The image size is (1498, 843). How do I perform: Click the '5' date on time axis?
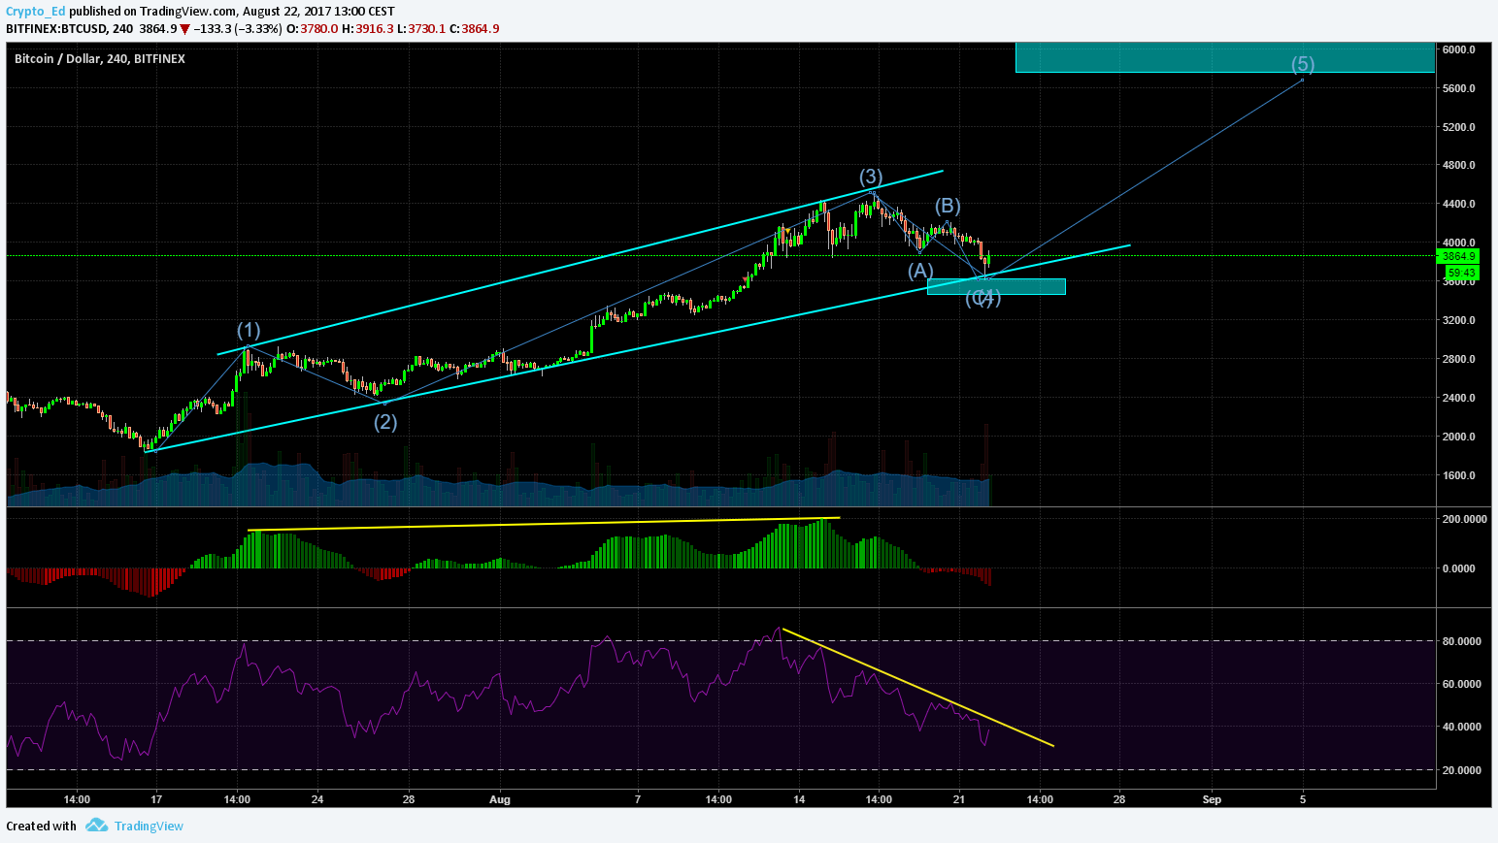pos(1303,800)
